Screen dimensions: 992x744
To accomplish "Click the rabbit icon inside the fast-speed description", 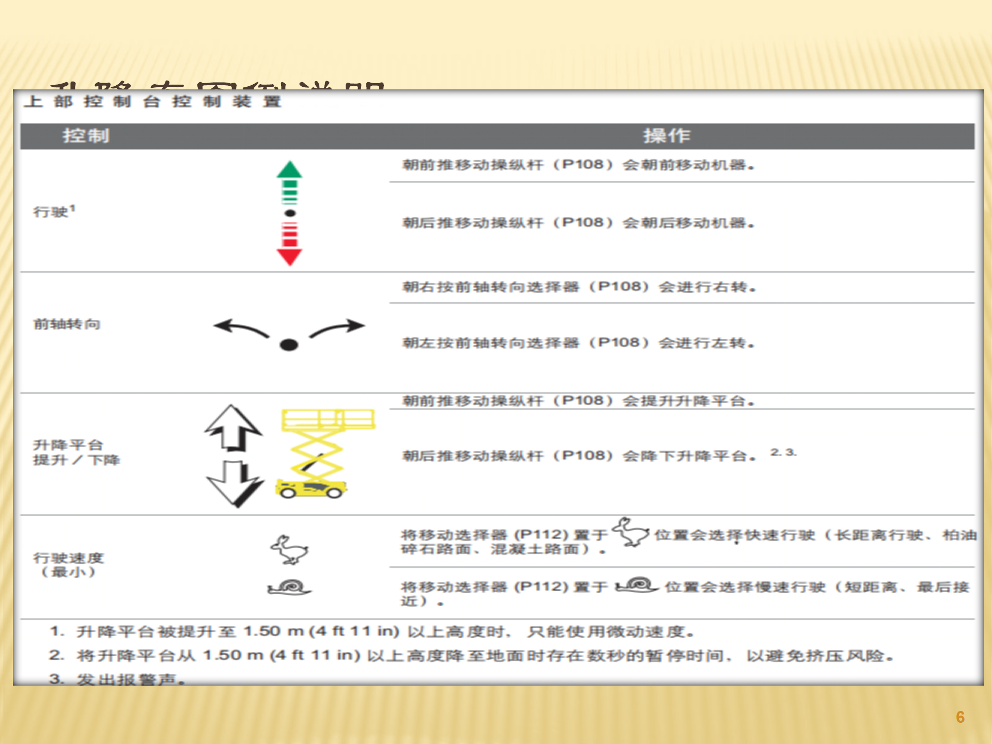I will click(x=630, y=532).
